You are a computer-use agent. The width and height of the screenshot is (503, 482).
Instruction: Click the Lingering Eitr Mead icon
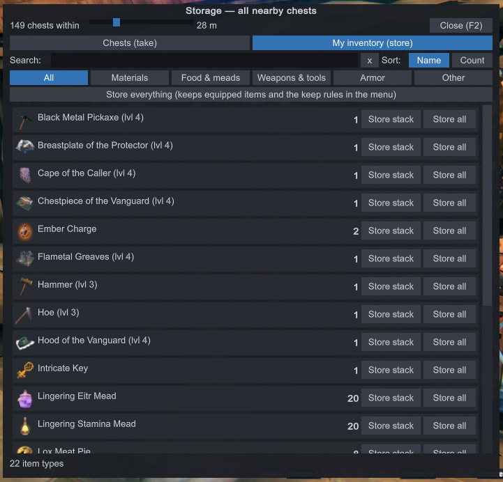25,398
